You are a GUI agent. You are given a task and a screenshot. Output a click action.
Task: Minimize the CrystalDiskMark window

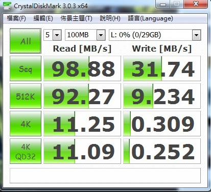tap(163, 4)
